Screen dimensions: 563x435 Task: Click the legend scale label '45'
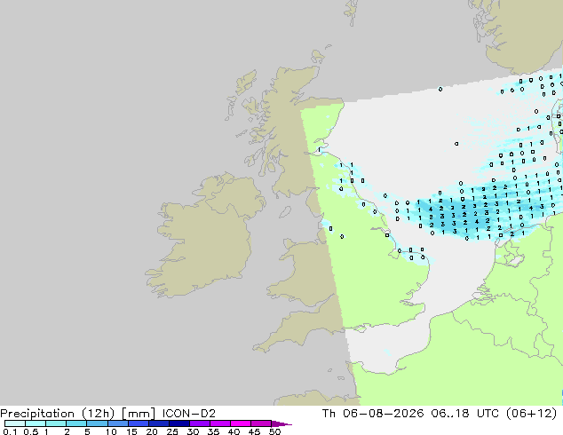(x=254, y=431)
